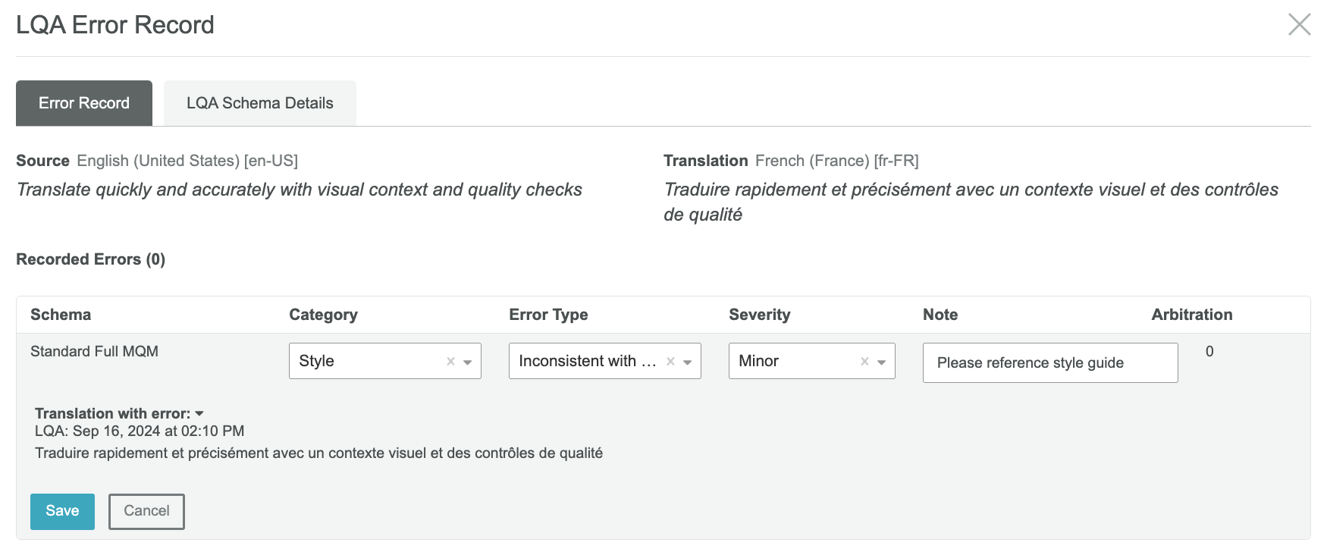
Task: Open the Severity dropdown arrow
Action: [882, 362]
